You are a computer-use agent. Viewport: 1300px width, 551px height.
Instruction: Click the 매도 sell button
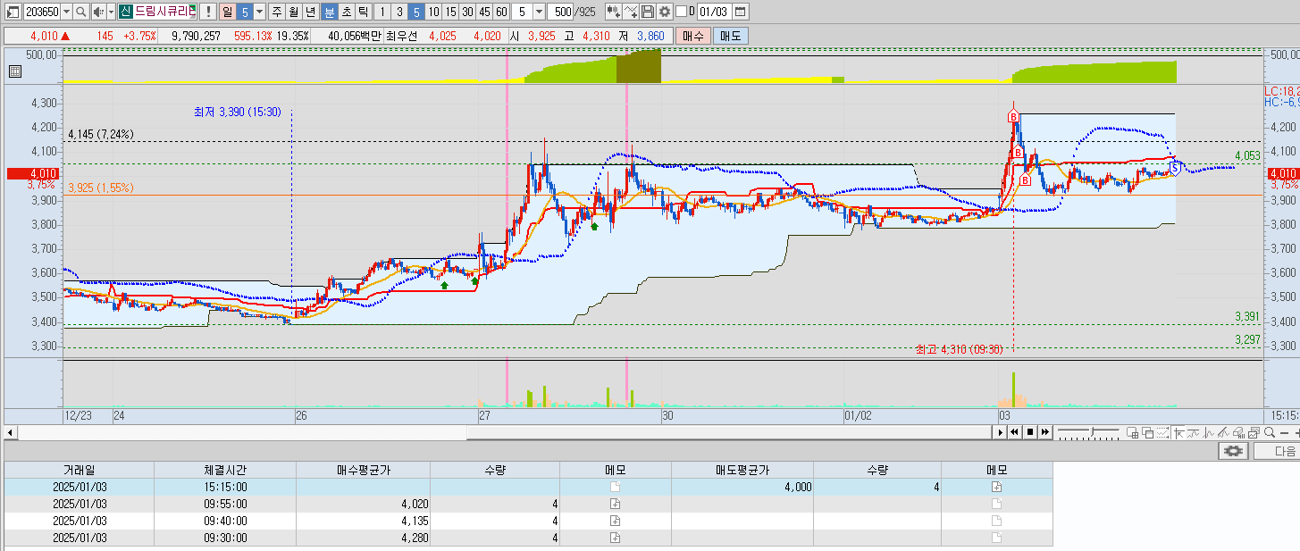(731, 36)
